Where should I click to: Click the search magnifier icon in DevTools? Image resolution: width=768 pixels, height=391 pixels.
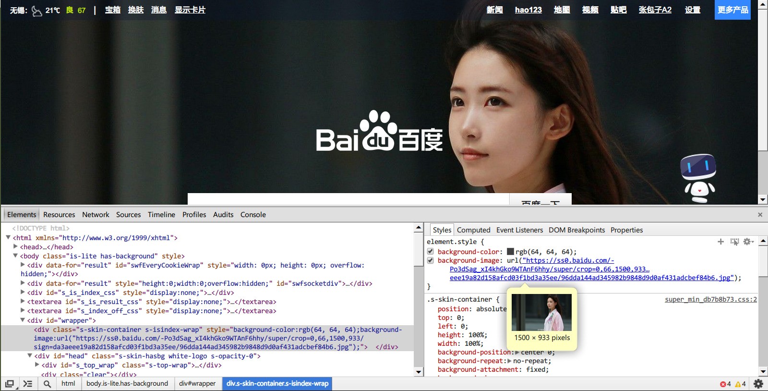(x=47, y=384)
